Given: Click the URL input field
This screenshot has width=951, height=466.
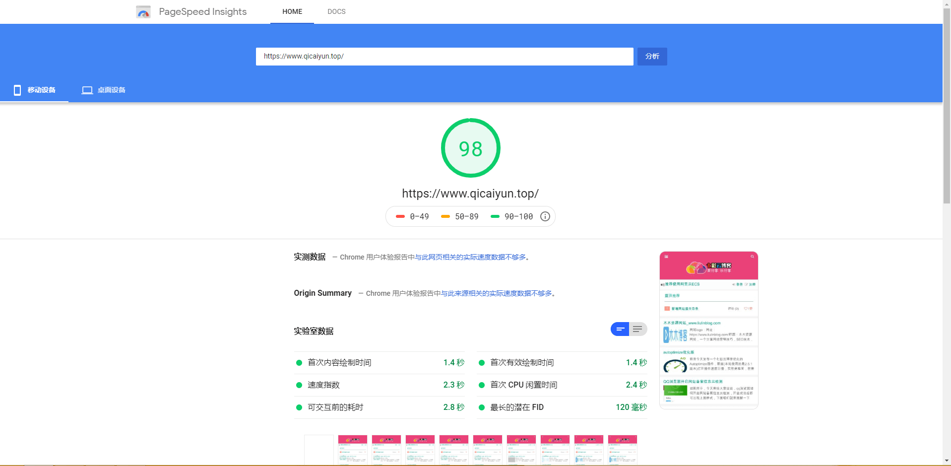Looking at the screenshot, I should [444, 57].
